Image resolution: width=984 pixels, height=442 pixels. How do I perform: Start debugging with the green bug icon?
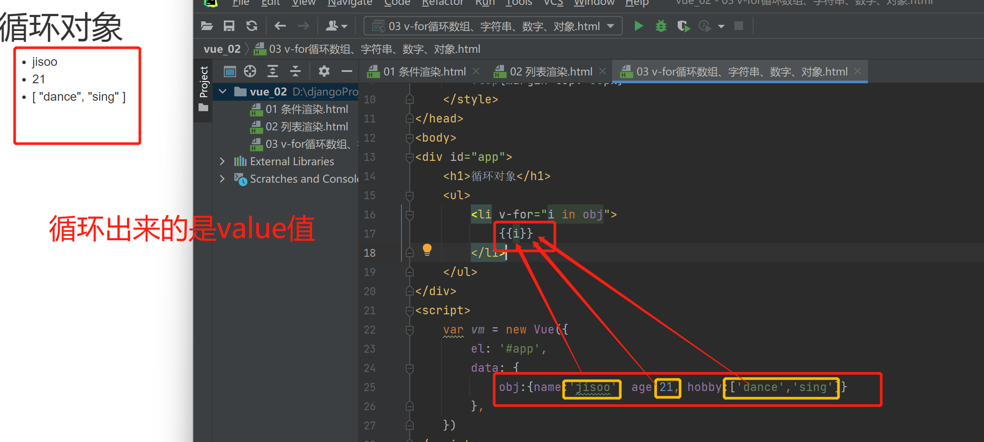[x=661, y=26]
